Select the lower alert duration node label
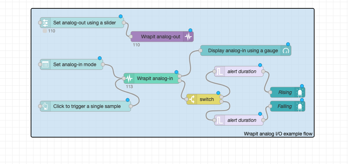Screen dimensions: 348x164 pos(242,120)
